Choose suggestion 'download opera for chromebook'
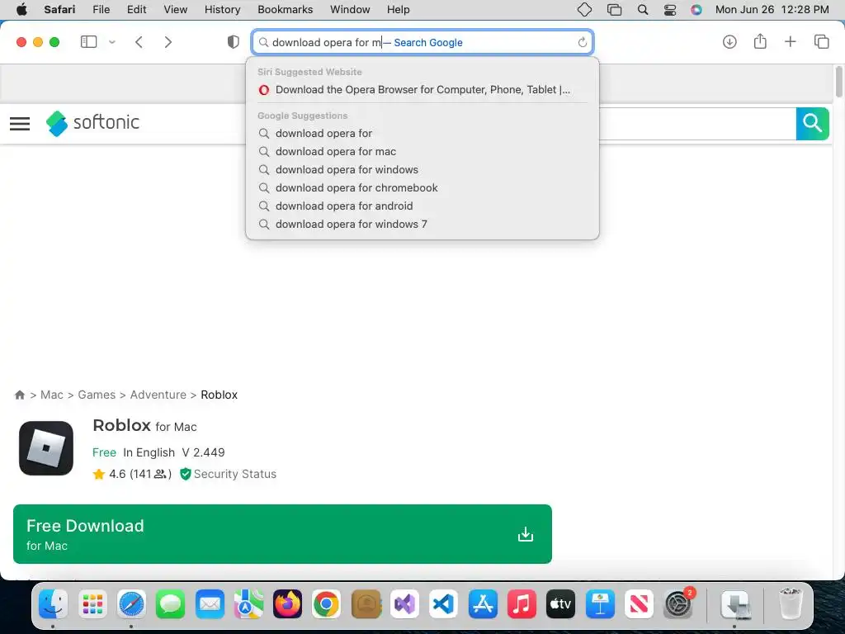This screenshot has width=845, height=634. (x=422, y=188)
